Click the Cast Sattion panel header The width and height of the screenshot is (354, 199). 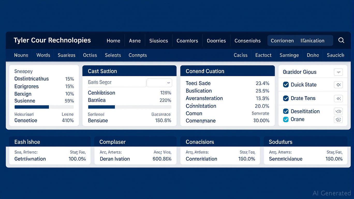click(129, 71)
